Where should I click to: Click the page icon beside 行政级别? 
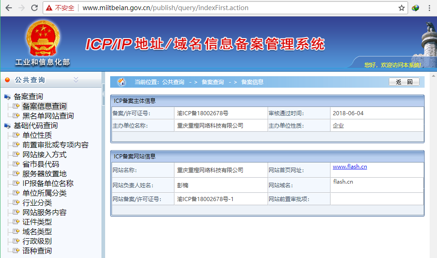[x=16, y=241]
